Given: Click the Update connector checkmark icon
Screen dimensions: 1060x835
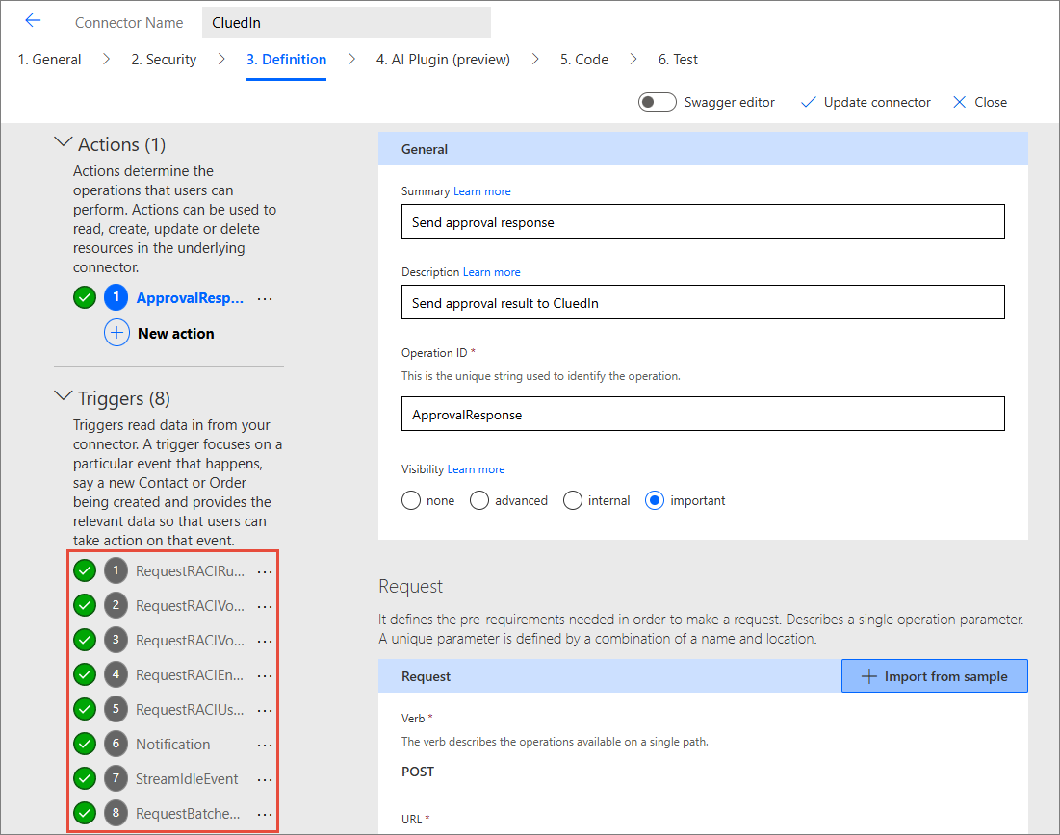Looking at the screenshot, I should click(808, 102).
